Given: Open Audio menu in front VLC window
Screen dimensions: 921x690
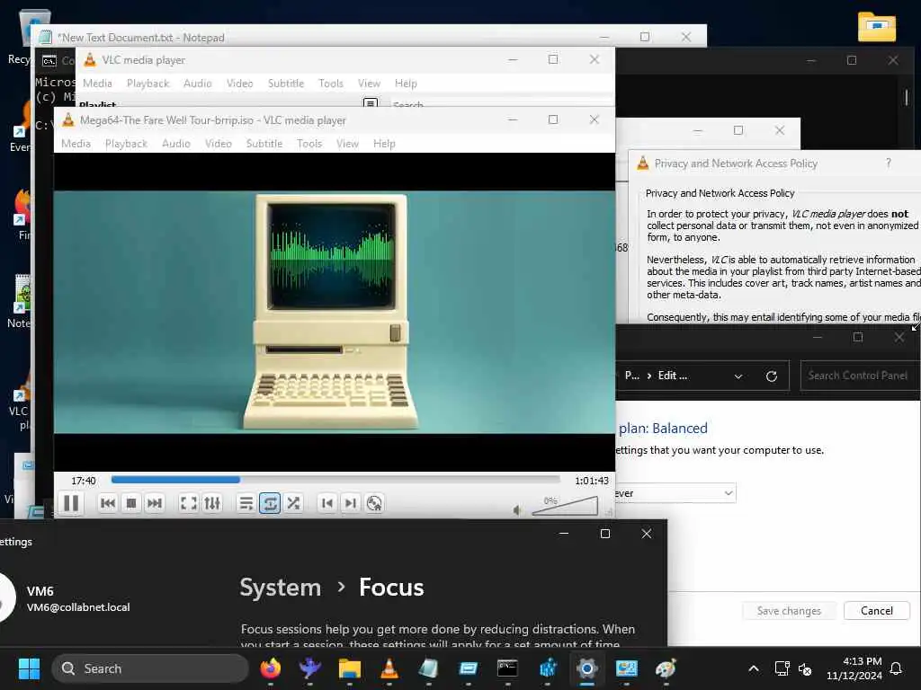Looking at the screenshot, I should click(176, 144).
